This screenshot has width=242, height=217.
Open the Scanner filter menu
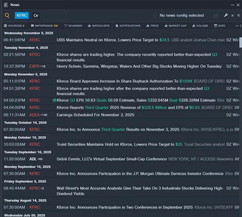[73, 26]
